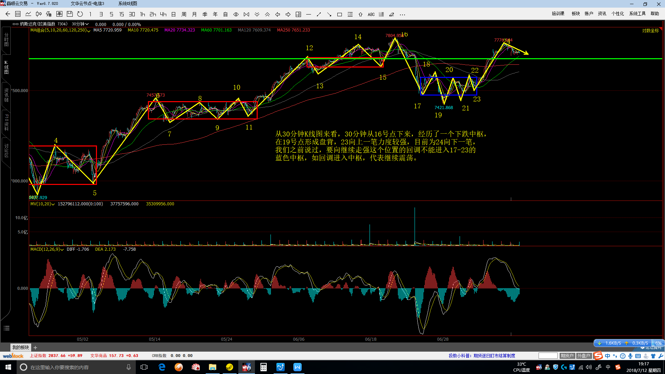Open Microsoft Edge from taskbar
This screenshot has height=374, width=665.
point(162,367)
